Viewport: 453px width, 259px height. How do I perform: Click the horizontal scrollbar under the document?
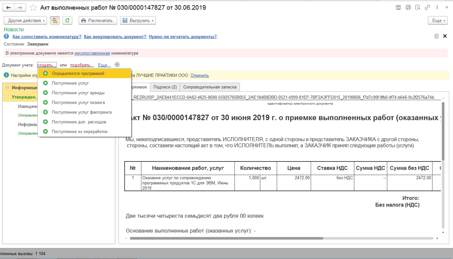click(x=226, y=238)
